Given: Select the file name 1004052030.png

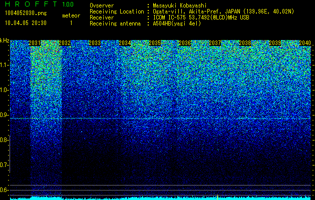Looking at the screenshot, I should pos(26,13).
